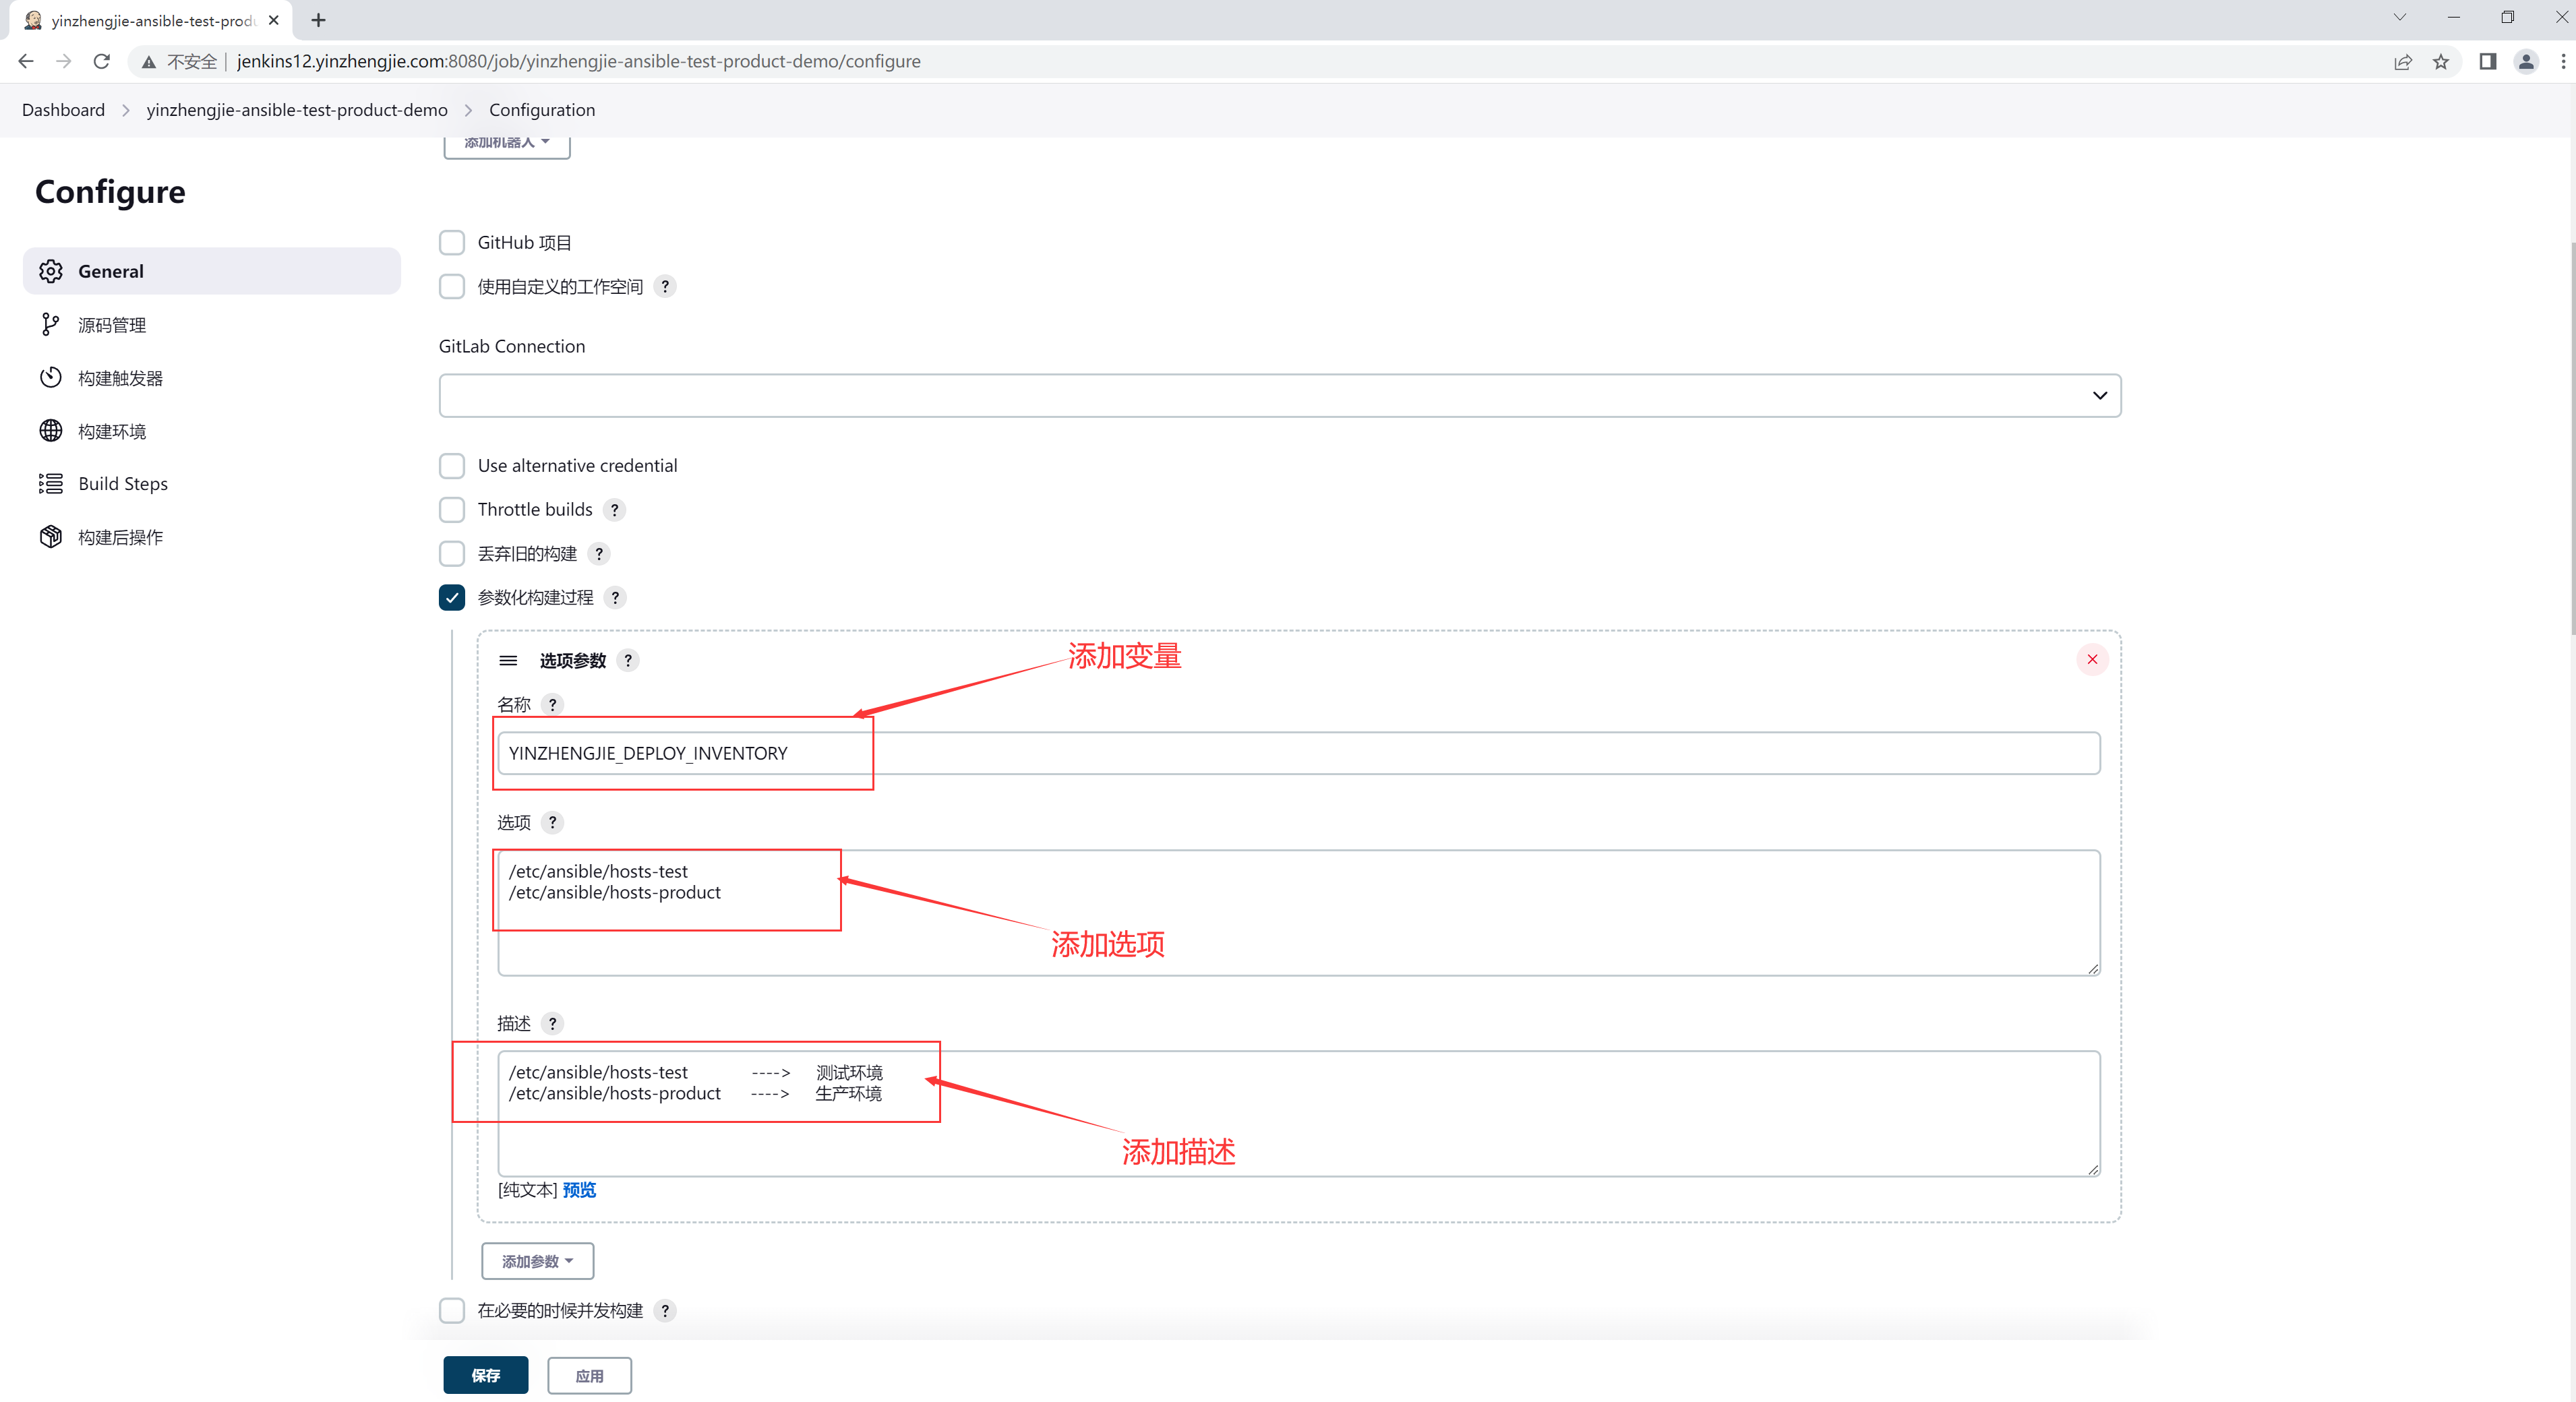Viewport: 2576px width, 1402px height.
Task: Uncheck the 参数化构建过程 checkbox
Action: pyautogui.click(x=452, y=597)
